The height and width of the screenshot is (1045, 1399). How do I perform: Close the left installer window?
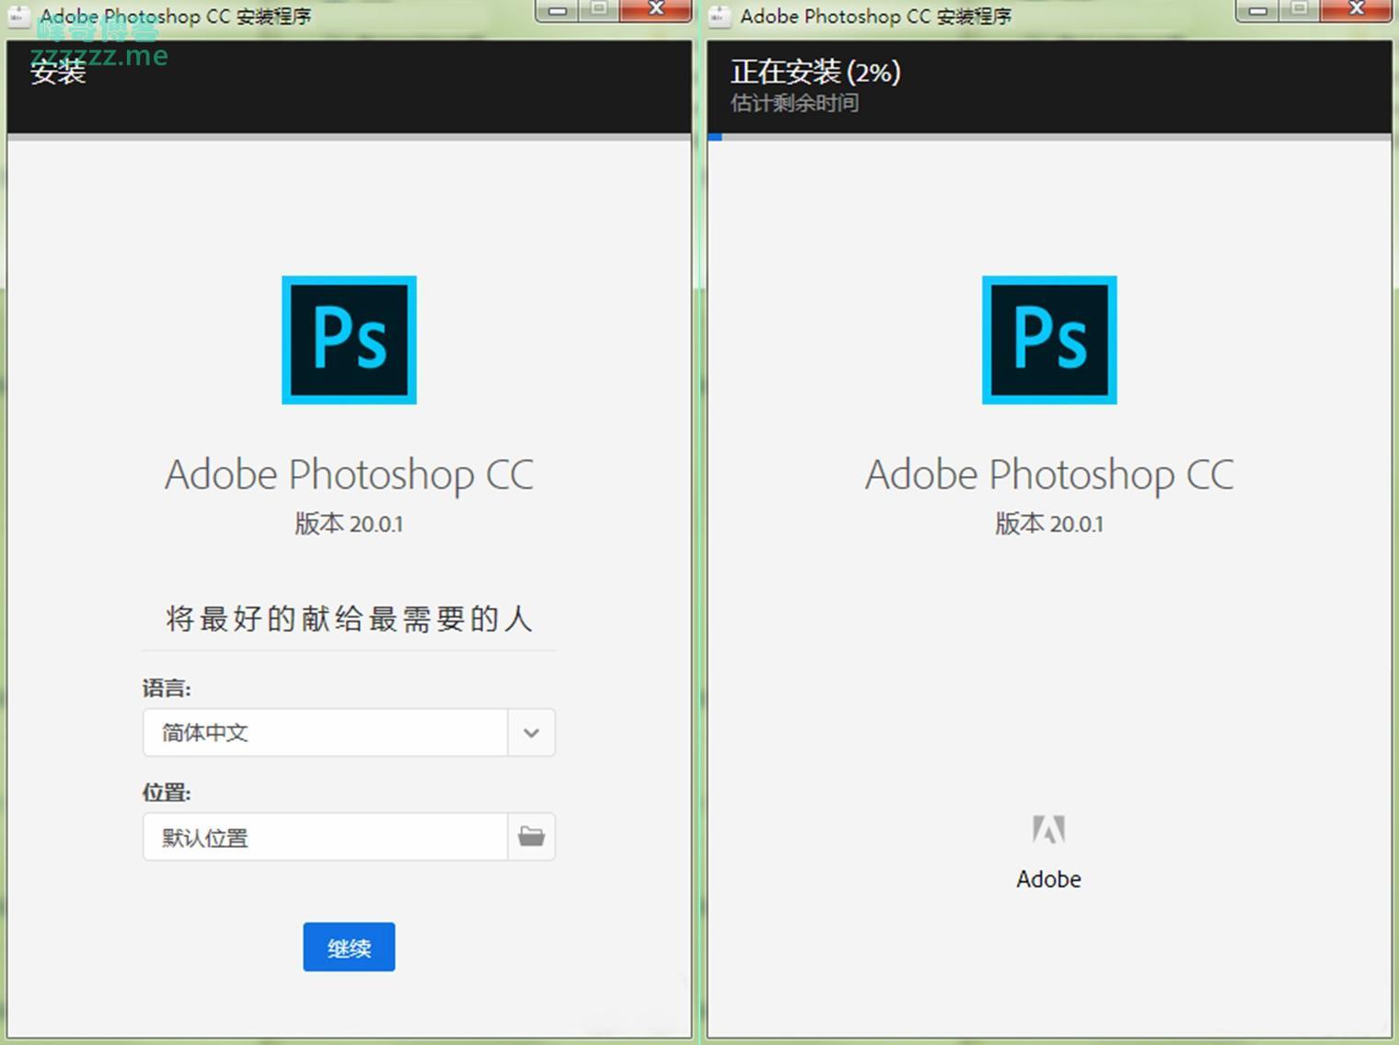point(655,10)
